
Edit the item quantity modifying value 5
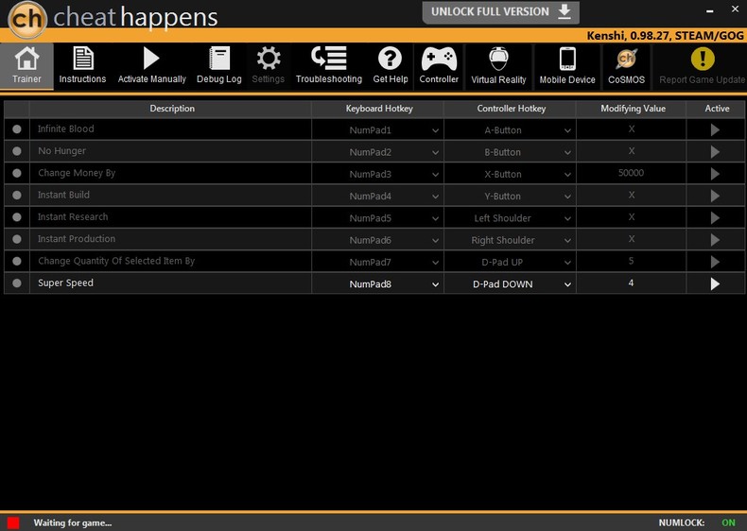pyautogui.click(x=631, y=261)
